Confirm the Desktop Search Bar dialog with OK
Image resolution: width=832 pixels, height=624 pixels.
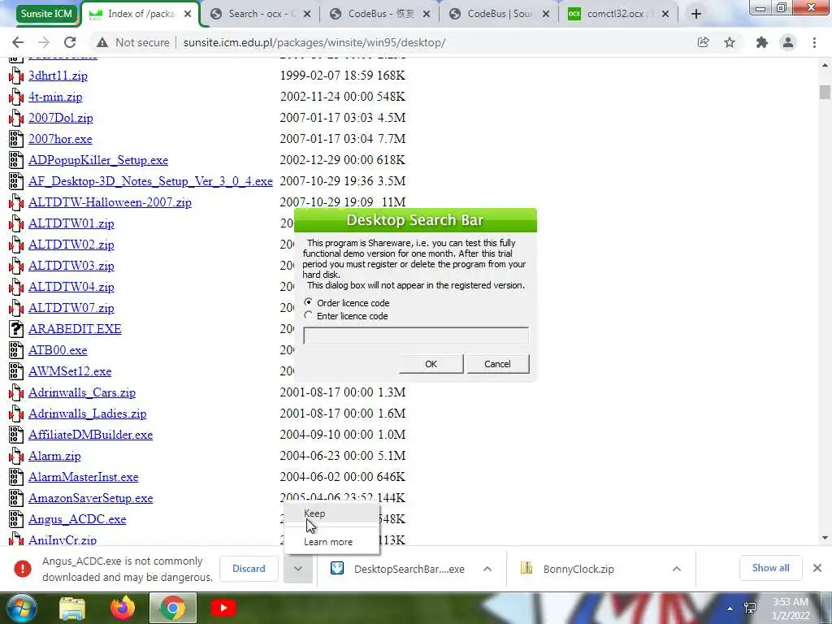pyautogui.click(x=431, y=364)
